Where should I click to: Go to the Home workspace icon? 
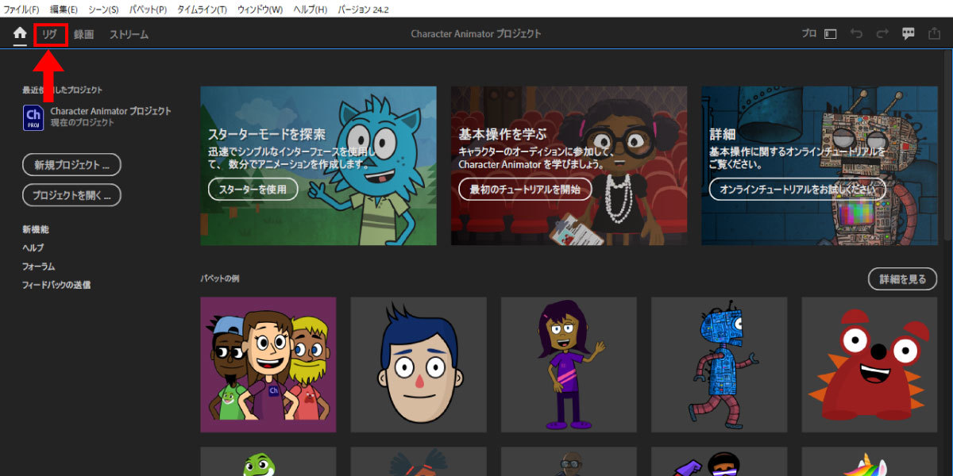point(20,33)
